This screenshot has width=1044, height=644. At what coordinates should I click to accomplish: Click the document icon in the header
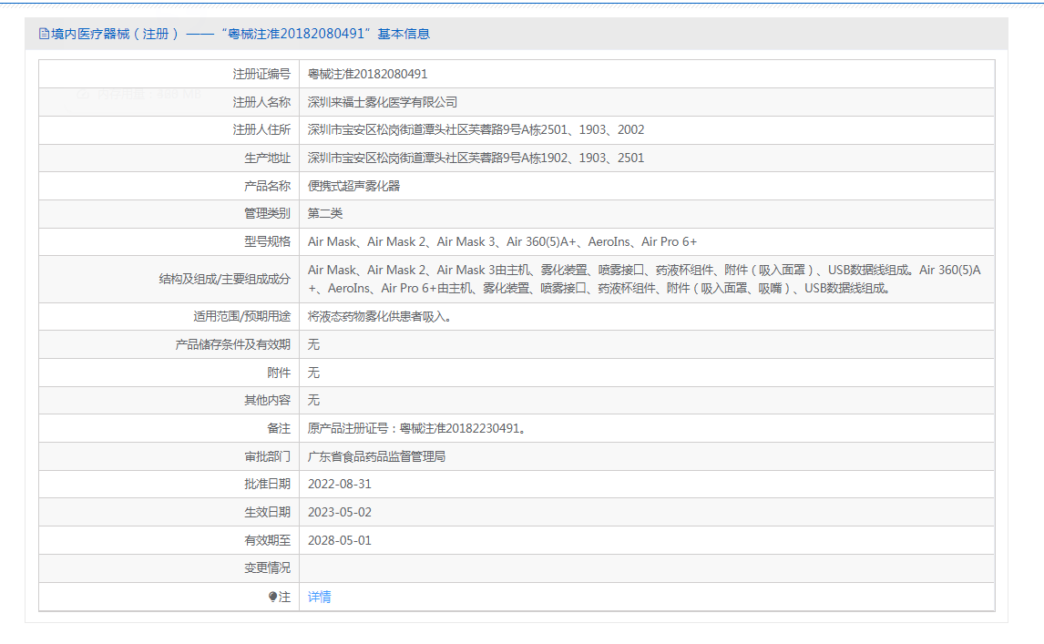click(44, 34)
